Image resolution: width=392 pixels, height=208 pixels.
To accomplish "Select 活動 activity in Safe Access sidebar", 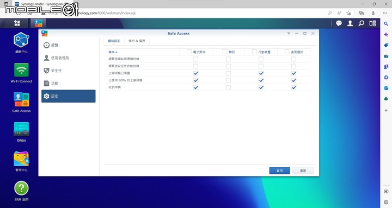I will [69, 83].
